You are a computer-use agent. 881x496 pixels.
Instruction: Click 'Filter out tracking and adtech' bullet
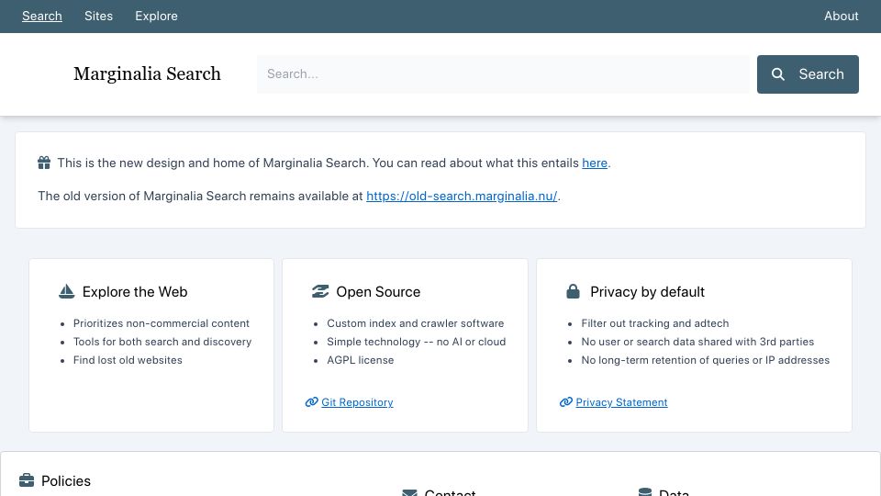654,323
